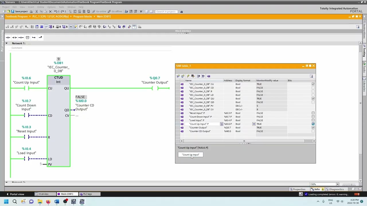The width and height of the screenshot is (367, 206).
Task: Toggle the Counter CD Output bit checkbox
Action: click(313, 131)
